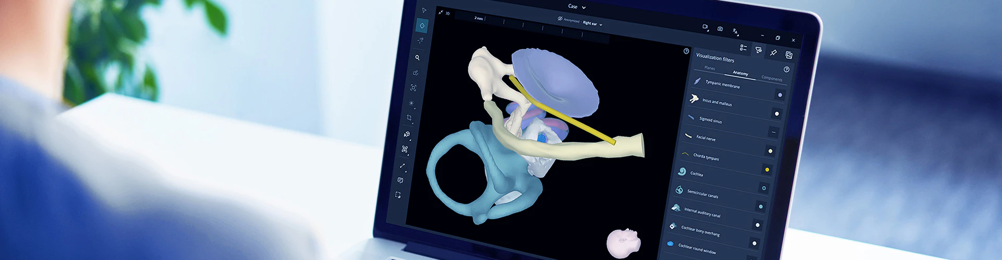The image size is (1002, 260).
Task: Click the Semicircular canals label
Action: pos(702,194)
